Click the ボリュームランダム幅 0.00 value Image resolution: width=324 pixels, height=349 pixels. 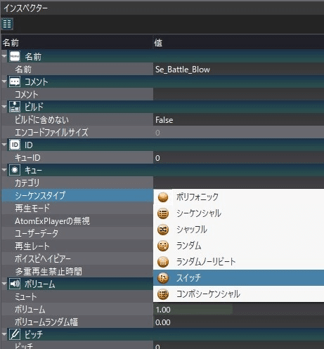tap(238, 322)
